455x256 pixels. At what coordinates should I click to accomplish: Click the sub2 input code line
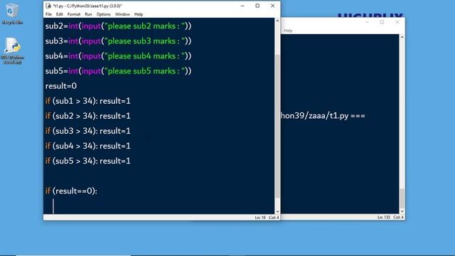coord(119,26)
